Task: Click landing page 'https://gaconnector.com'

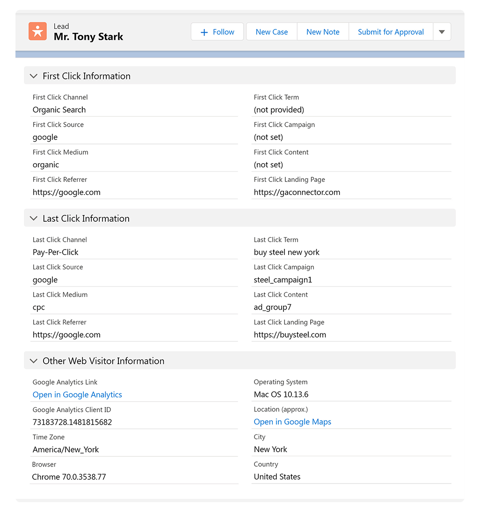Action: [x=297, y=192]
